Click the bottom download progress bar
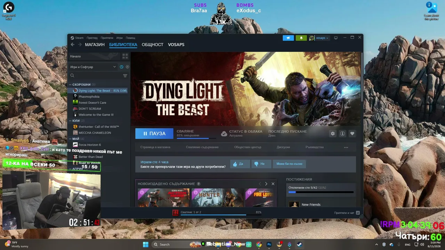 (x=221, y=215)
